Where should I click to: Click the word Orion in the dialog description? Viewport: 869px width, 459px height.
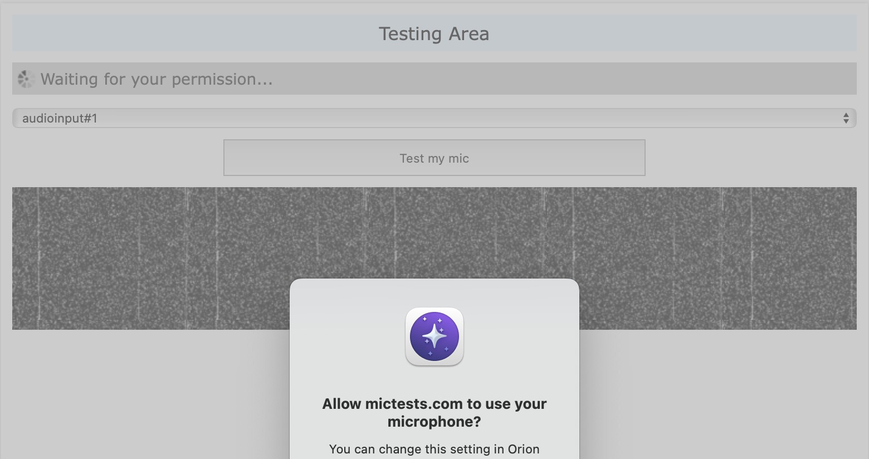(x=524, y=449)
